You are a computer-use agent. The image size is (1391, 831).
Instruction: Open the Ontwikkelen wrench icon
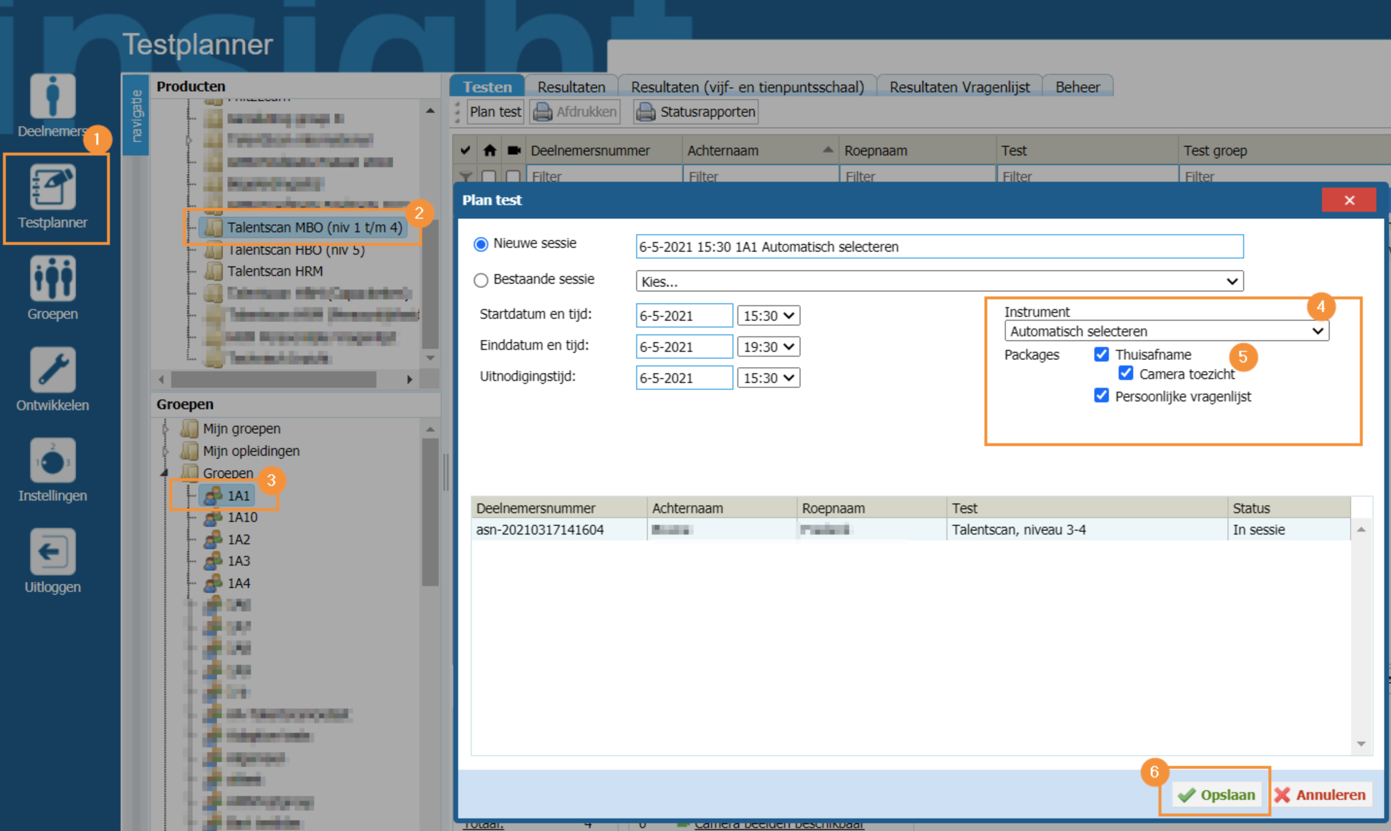point(52,370)
